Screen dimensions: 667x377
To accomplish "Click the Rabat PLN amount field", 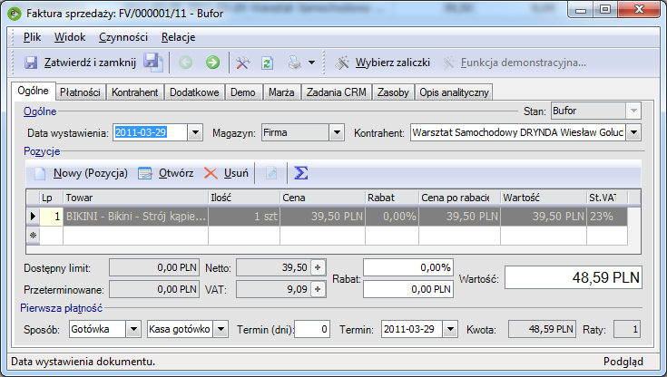I will pyautogui.click(x=408, y=289).
